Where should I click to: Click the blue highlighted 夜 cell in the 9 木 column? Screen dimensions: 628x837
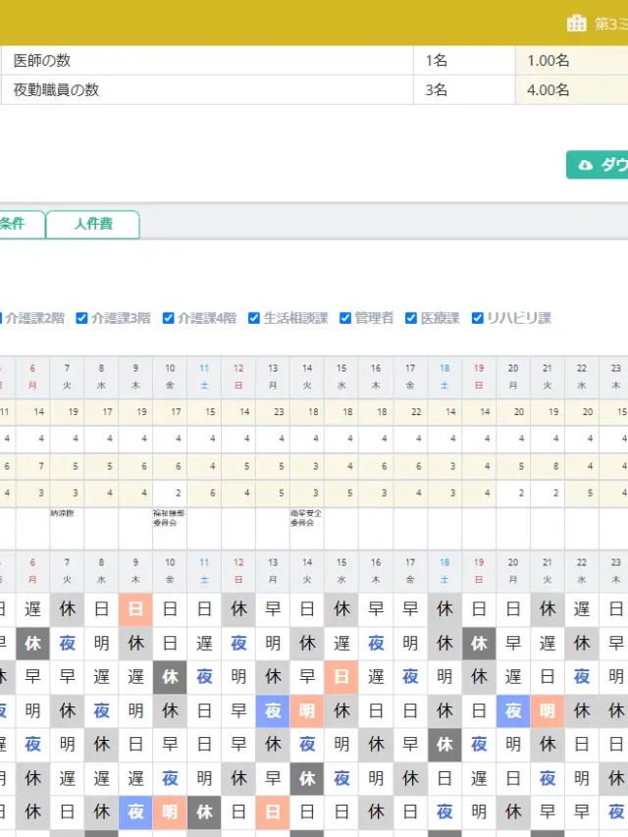[x=135, y=812]
